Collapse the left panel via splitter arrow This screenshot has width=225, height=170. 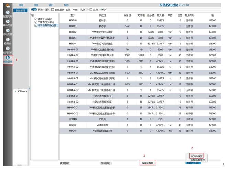coord(29,88)
